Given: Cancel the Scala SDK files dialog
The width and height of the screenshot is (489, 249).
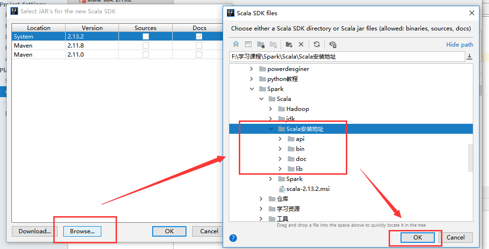Looking at the screenshot, I should point(456,238).
